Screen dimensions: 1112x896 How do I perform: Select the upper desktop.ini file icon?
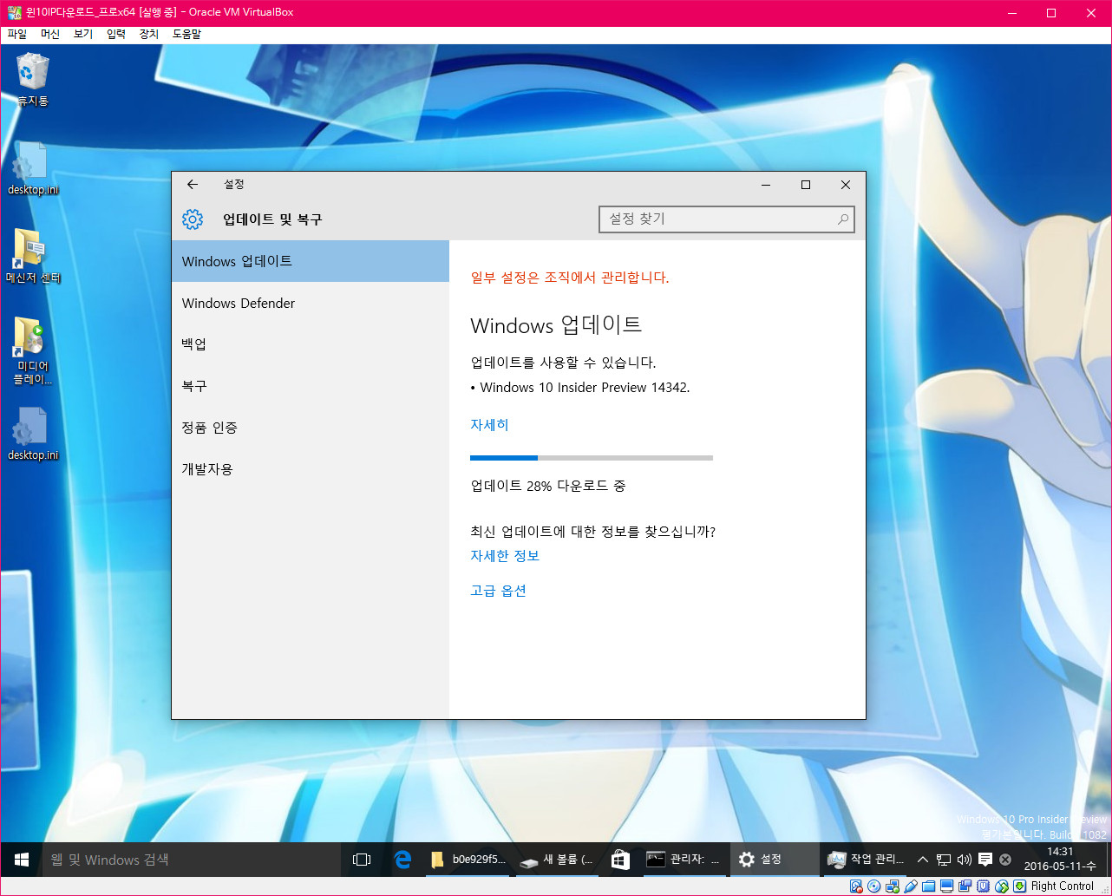click(33, 168)
